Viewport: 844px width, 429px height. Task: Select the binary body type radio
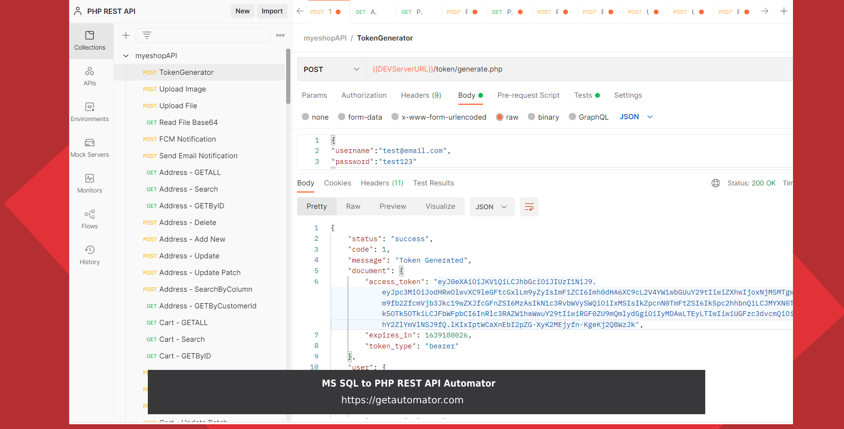[x=532, y=117]
